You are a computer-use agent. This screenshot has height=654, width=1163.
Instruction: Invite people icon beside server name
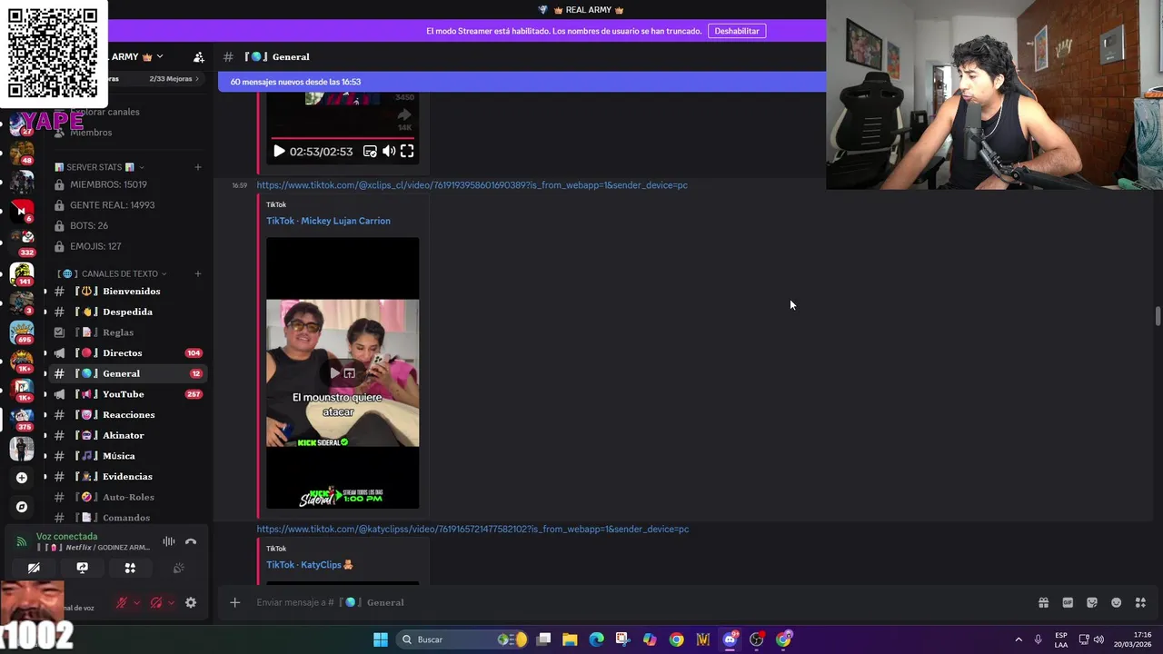pos(199,57)
